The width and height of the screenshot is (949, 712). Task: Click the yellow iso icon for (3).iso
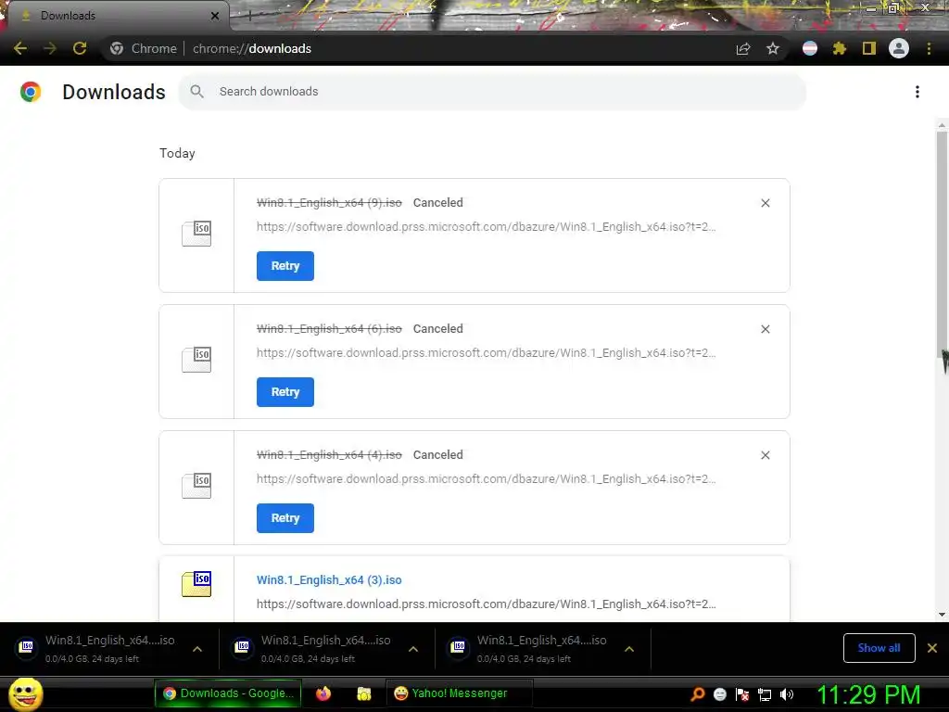196,584
